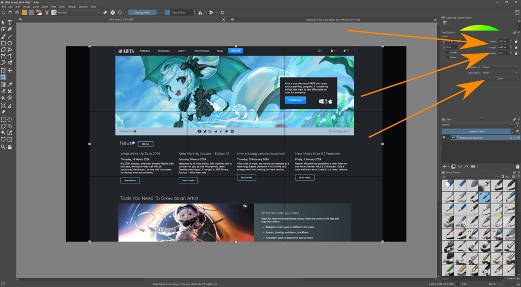Select the Transform tool
Viewport: 521px width, 287px height.
pyautogui.click(x=3, y=70)
